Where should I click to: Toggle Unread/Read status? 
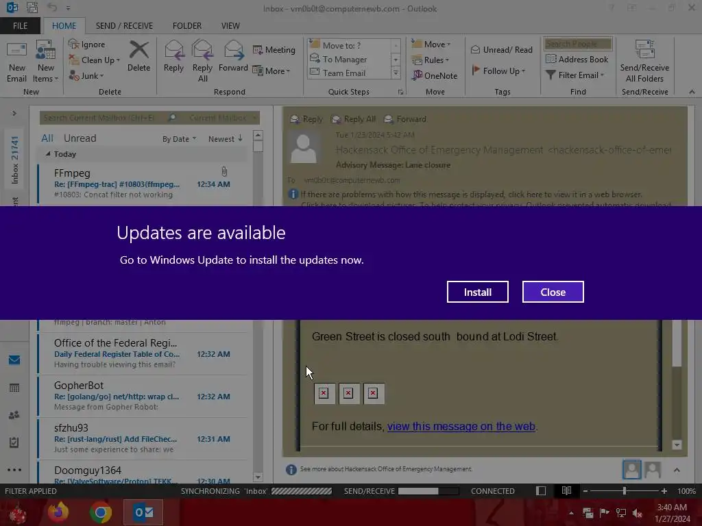click(x=501, y=49)
